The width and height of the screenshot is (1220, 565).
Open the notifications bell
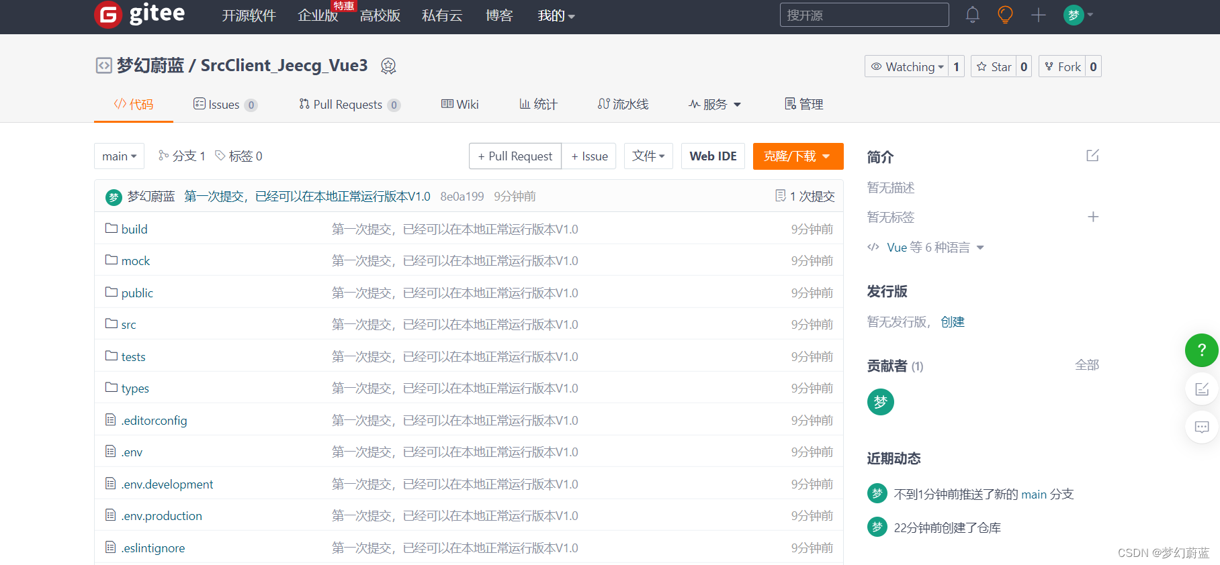(x=972, y=15)
